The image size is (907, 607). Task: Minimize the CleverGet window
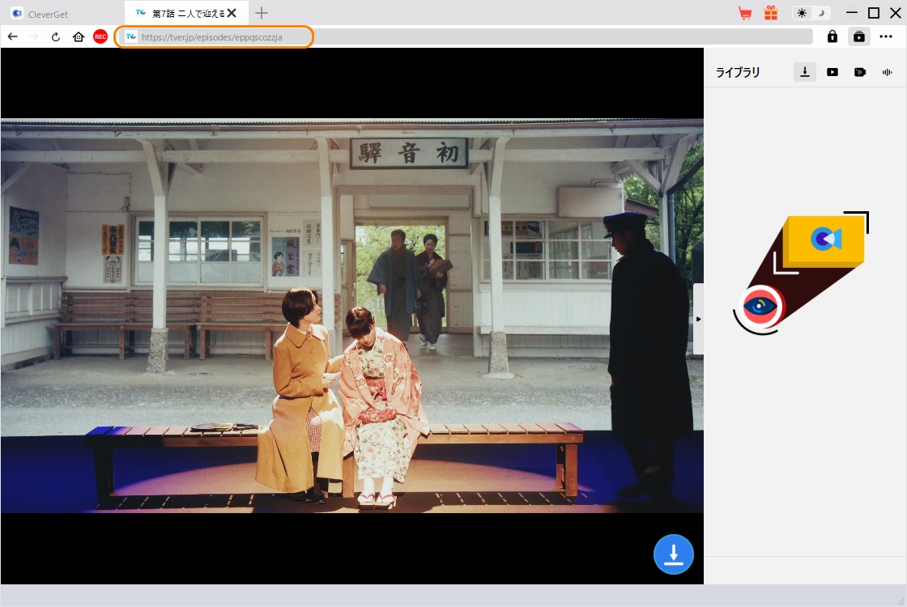tap(851, 13)
